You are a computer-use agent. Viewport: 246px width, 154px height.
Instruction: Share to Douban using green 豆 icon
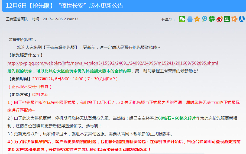[x=227, y=19]
